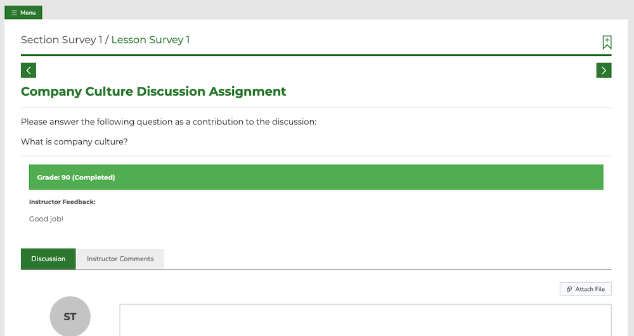Select the ST user avatar
Viewport: 634px width, 336px height.
tap(70, 316)
